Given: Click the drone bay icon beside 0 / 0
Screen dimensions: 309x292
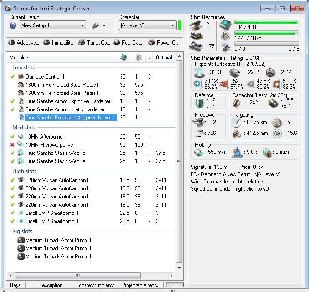Looking at the screenshot, I should click(x=225, y=47).
